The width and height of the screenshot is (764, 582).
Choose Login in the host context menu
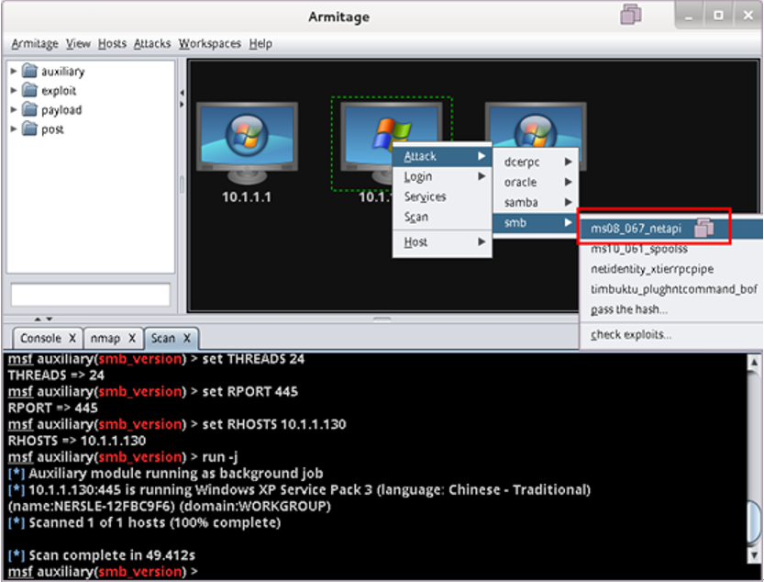coord(442,176)
